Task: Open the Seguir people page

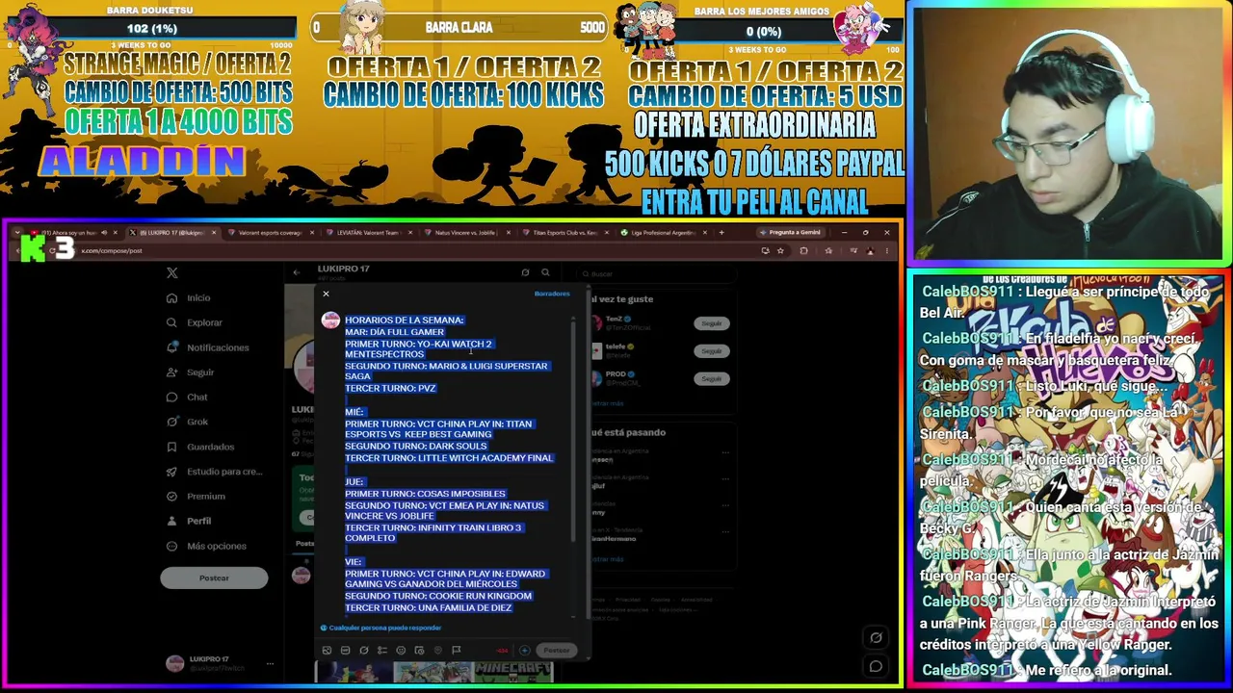Action: (191, 372)
